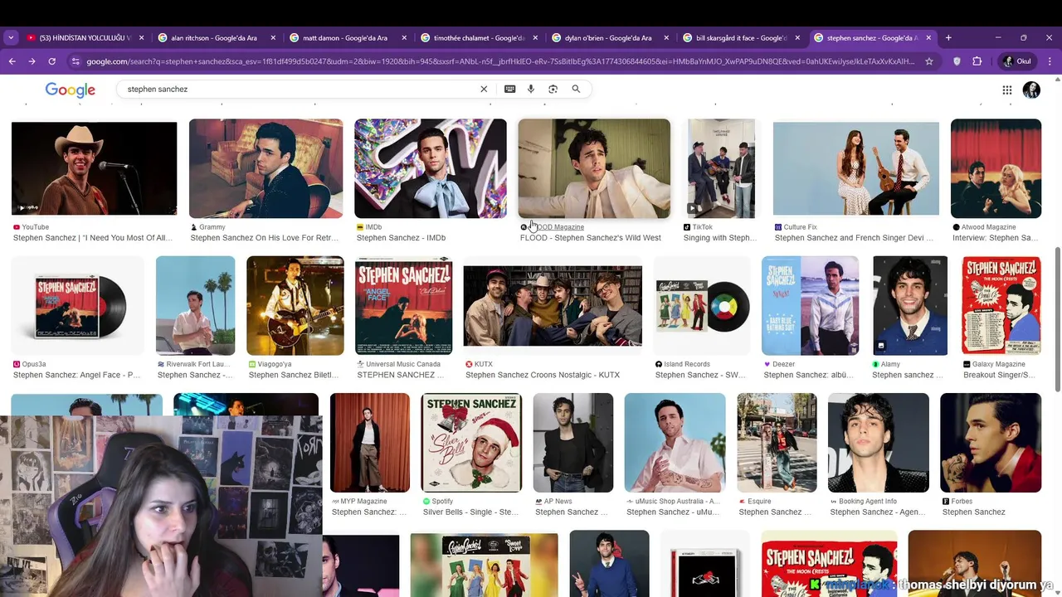Bookmark this page with the star
The height and width of the screenshot is (597, 1062).
point(929,61)
